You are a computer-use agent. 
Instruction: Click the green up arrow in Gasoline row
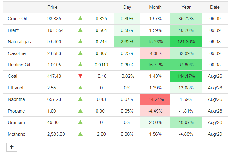click(80, 53)
